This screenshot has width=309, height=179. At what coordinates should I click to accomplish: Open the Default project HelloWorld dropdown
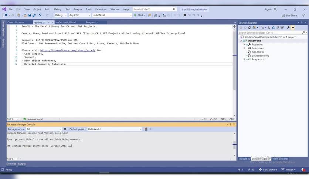pos(114,129)
